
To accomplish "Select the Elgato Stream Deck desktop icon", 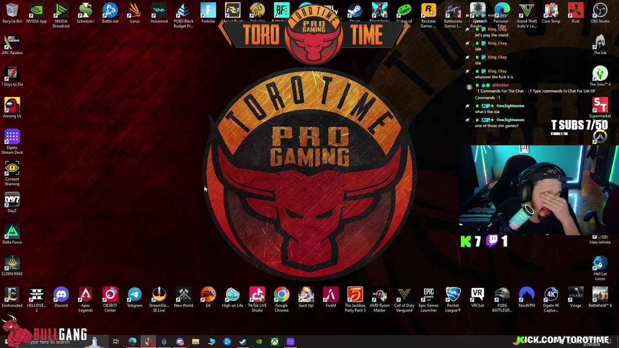I will tap(12, 142).
